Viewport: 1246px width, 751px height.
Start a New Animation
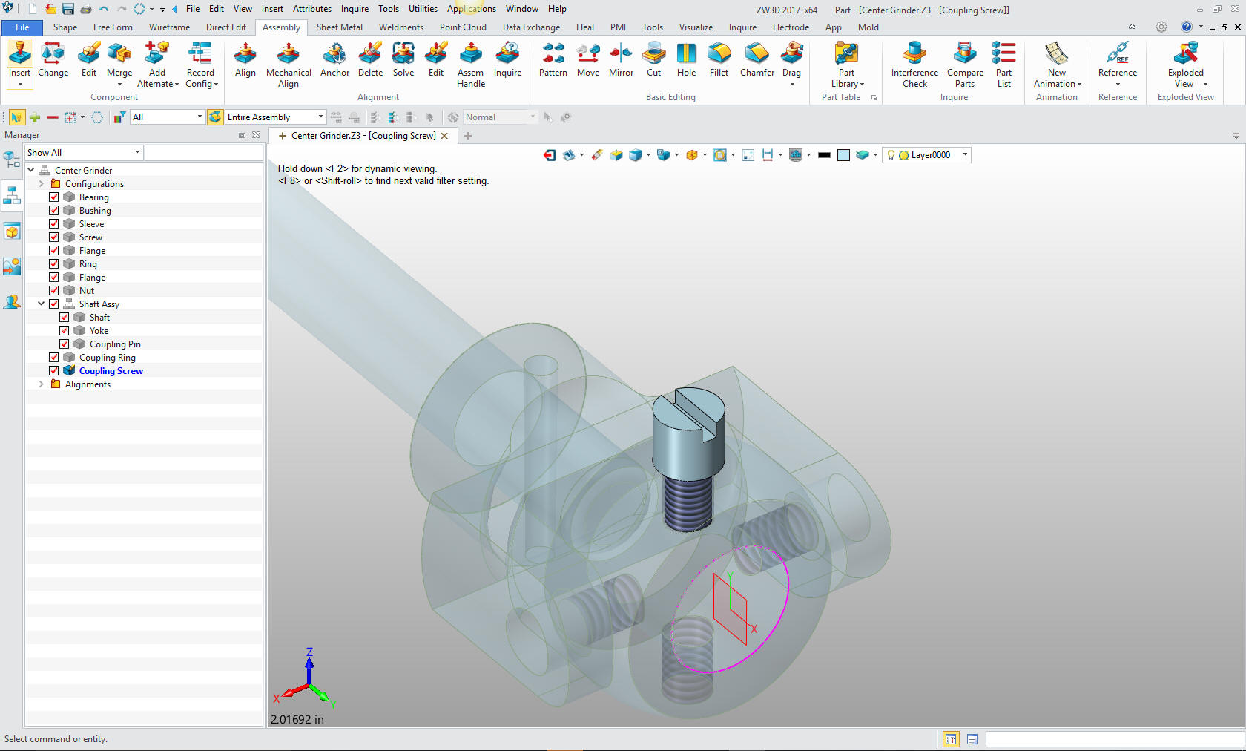pos(1057,65)
